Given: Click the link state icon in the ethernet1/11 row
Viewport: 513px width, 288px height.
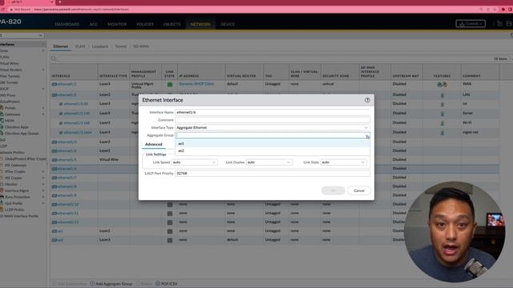Looking at the screenshot, I should tap(170, 214).
